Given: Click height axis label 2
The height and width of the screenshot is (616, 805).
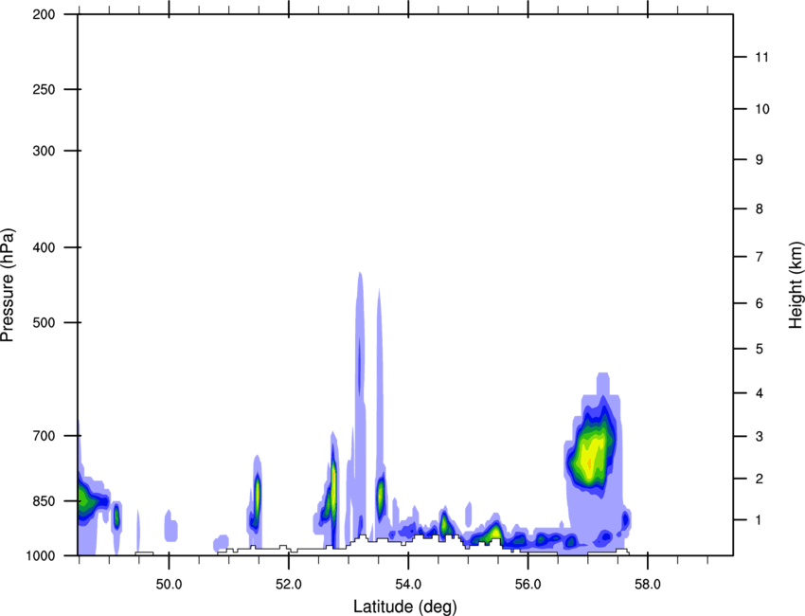Looking at the screenshot, I should (760, 479).
